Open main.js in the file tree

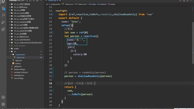click(25, 64)
